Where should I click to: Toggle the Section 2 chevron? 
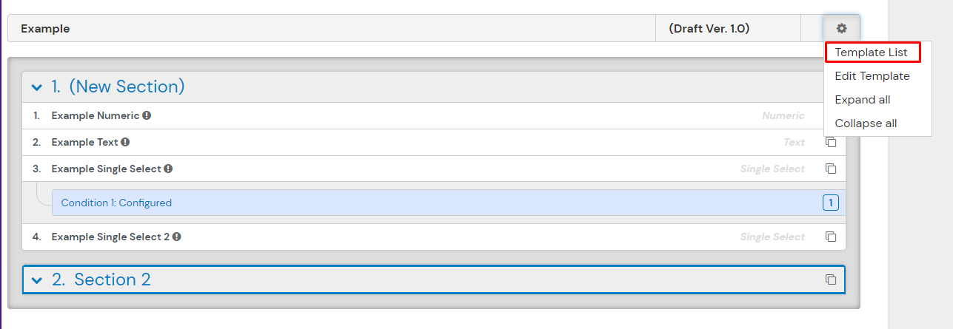37,280
